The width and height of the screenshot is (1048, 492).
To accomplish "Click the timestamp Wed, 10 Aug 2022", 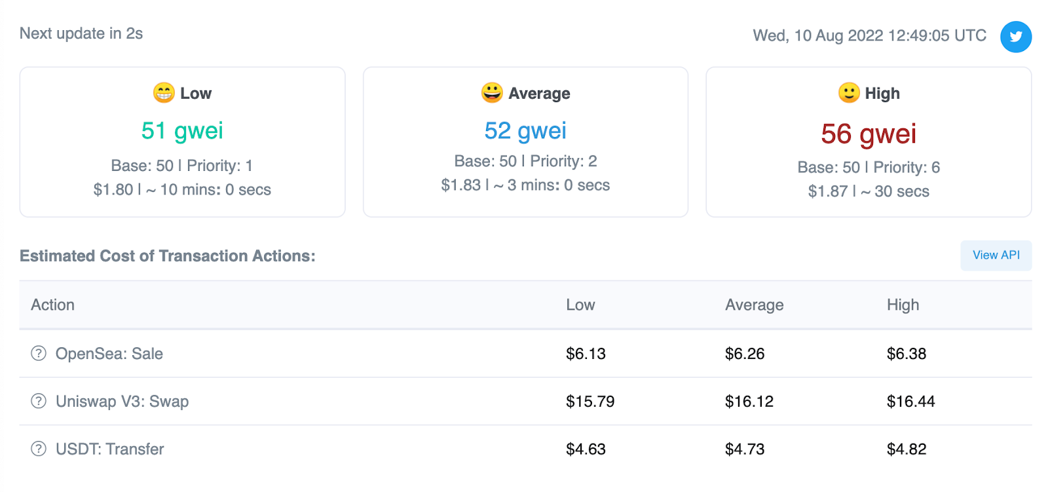I will point(869,36).
